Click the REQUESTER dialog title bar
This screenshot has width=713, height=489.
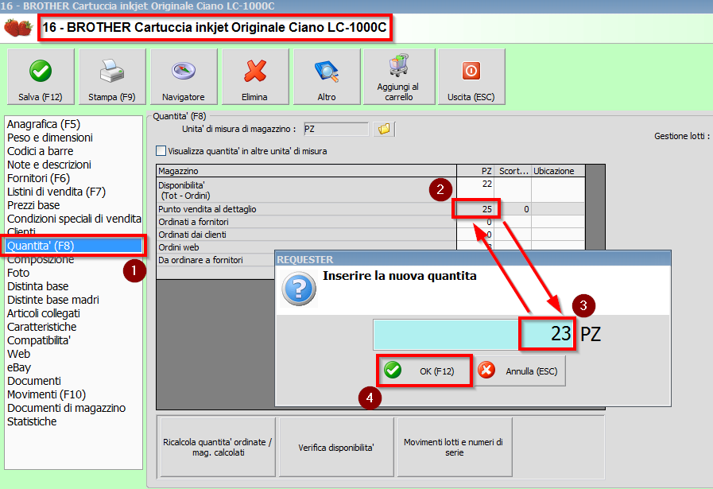click(473, 259)
